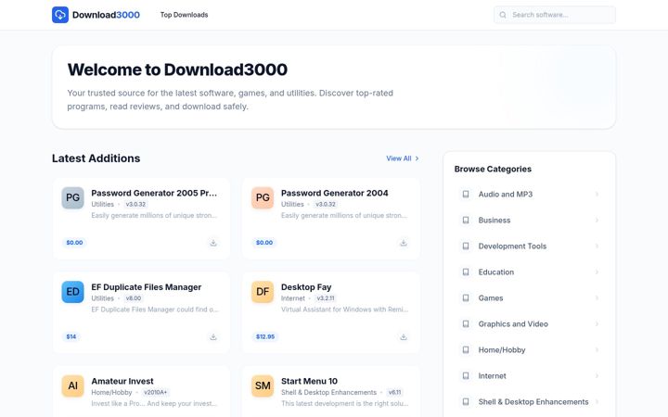Click the DF icon of Desktop Fay
Image resolution: width=668 pixels, height=417 pixels.
coord(263,292)
